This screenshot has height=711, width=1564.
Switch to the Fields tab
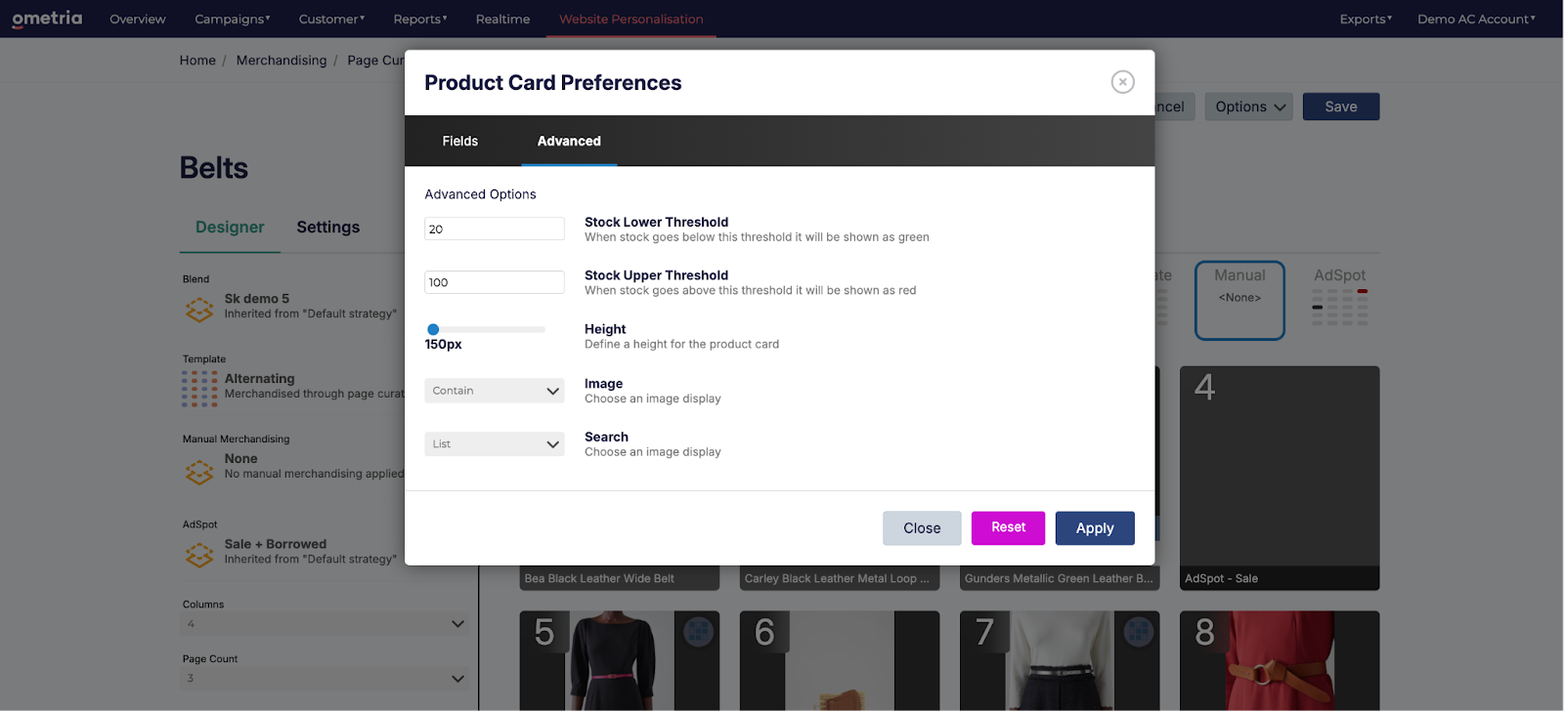pyautogui.click(x=459, y=142)
